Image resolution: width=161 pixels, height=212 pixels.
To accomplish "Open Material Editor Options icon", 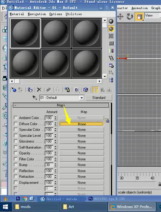I will click(111, 66).
